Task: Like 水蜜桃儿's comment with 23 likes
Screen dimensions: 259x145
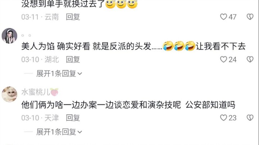Action: [x=223, y=118]
